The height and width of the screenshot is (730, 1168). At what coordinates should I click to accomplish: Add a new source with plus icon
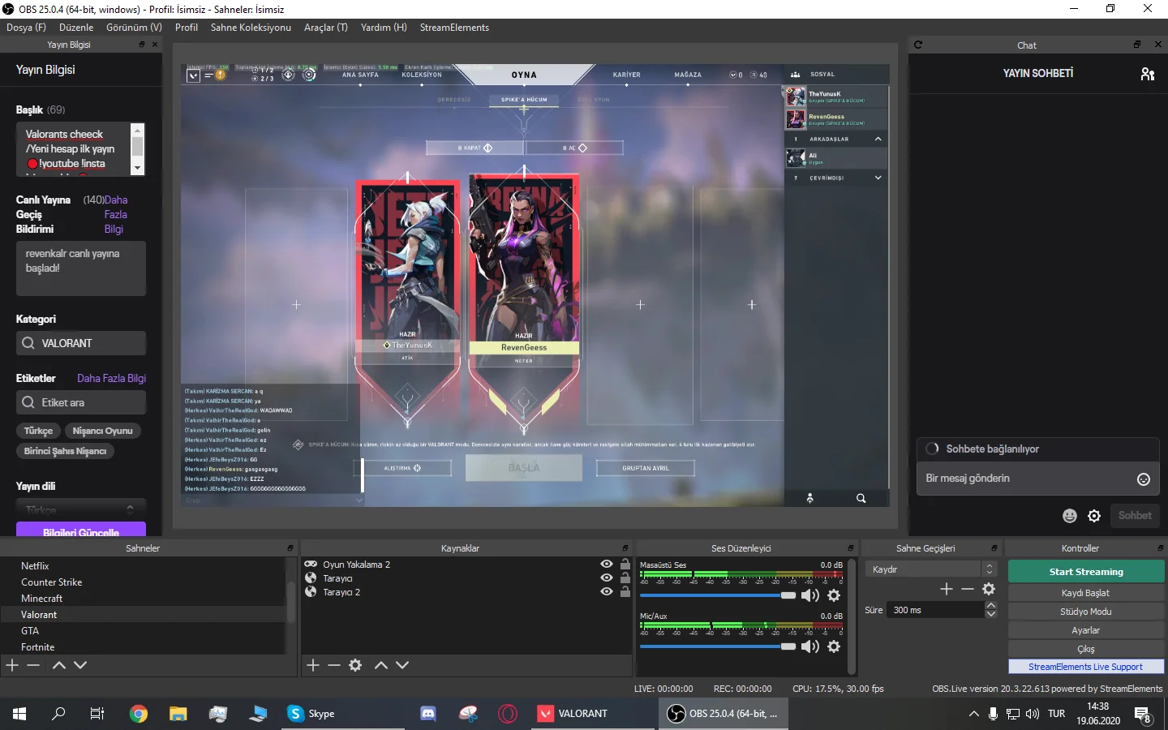tap(313, 665)
